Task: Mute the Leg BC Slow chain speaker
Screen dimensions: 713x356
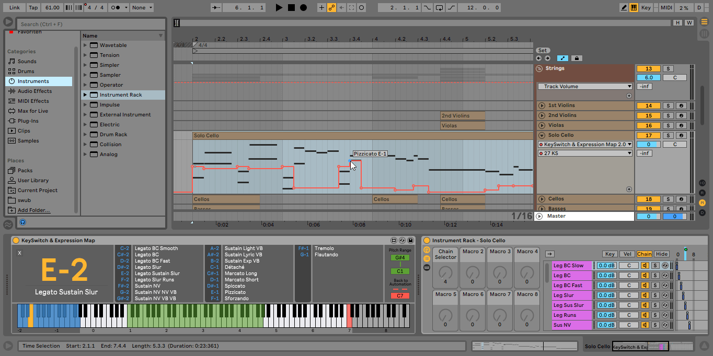Action: [x=645, y=266]
